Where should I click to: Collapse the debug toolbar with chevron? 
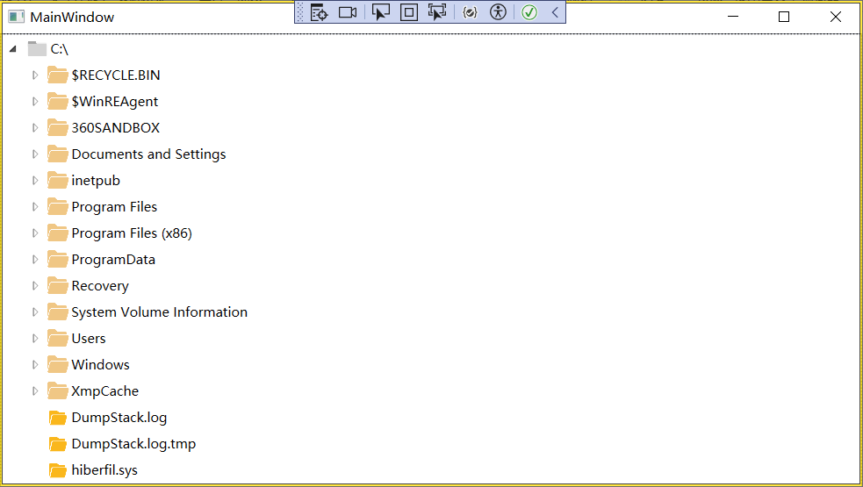coord(555,12)
